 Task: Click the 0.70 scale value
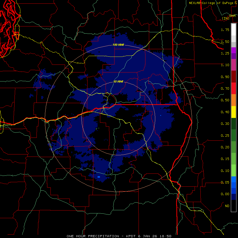point(225,89)
